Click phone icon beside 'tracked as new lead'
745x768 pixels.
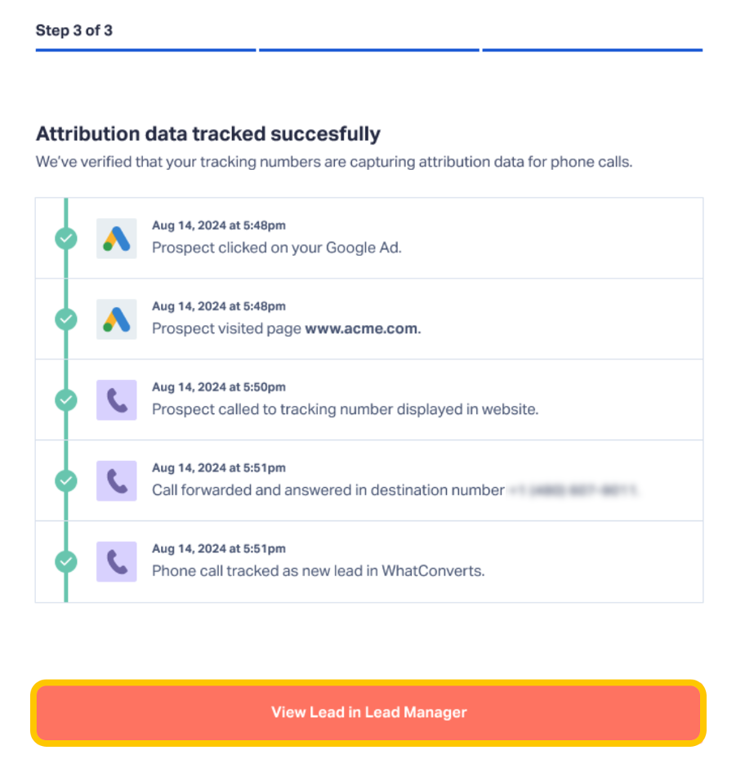[117, 561]
